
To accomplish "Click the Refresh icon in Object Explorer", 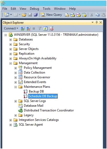I will coord(45,28).
